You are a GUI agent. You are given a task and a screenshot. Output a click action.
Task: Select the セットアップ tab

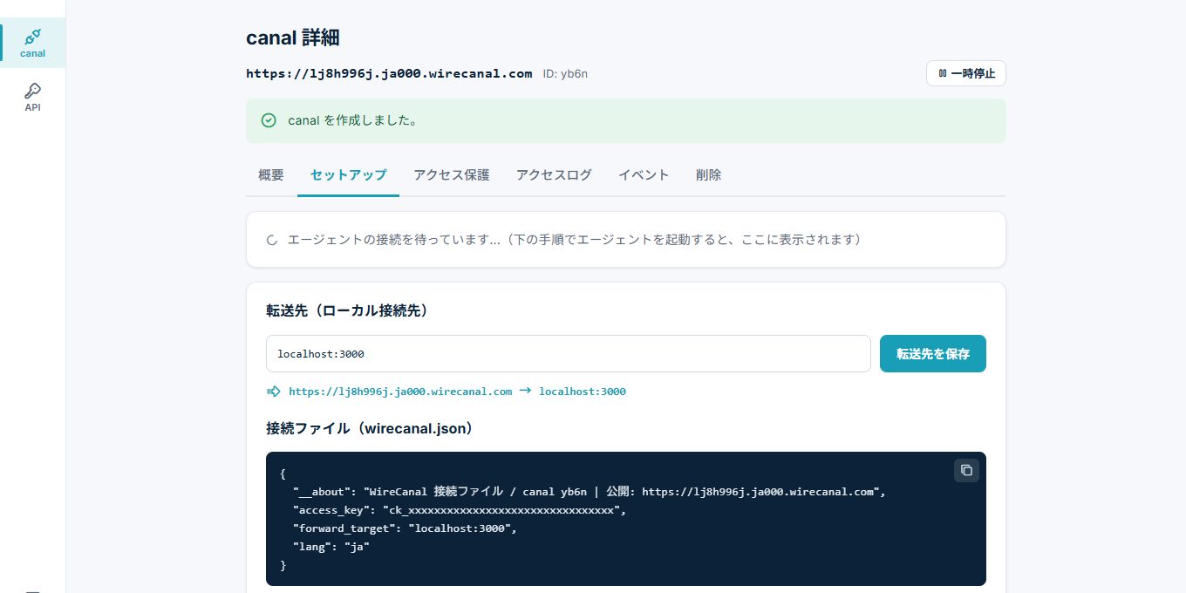pos(348,175)
